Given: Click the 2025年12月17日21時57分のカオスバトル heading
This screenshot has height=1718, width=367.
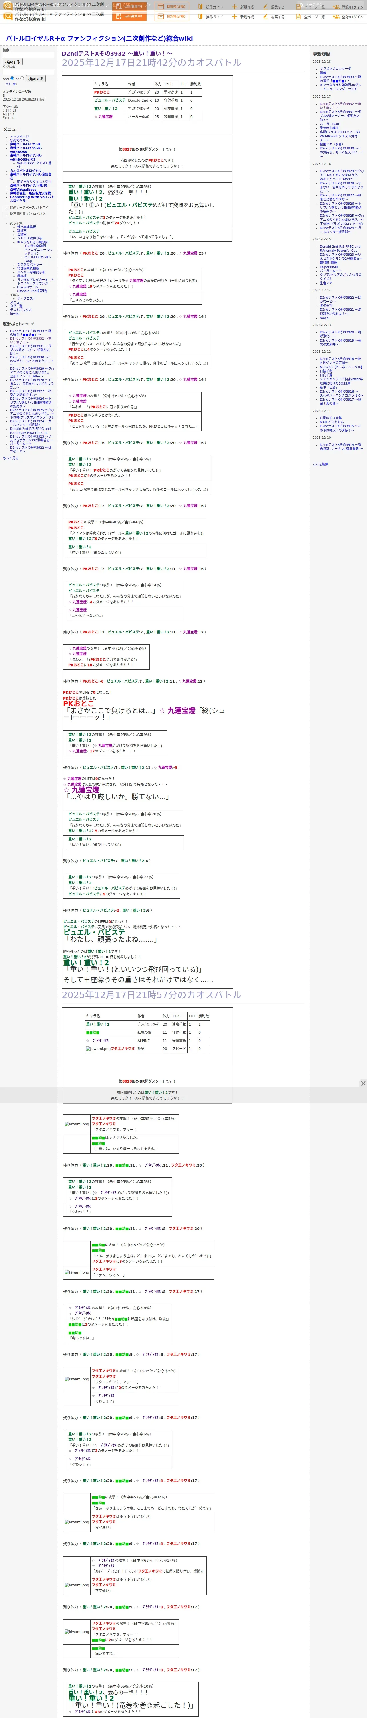Looking at the screenshot, I should coord(152,994).
